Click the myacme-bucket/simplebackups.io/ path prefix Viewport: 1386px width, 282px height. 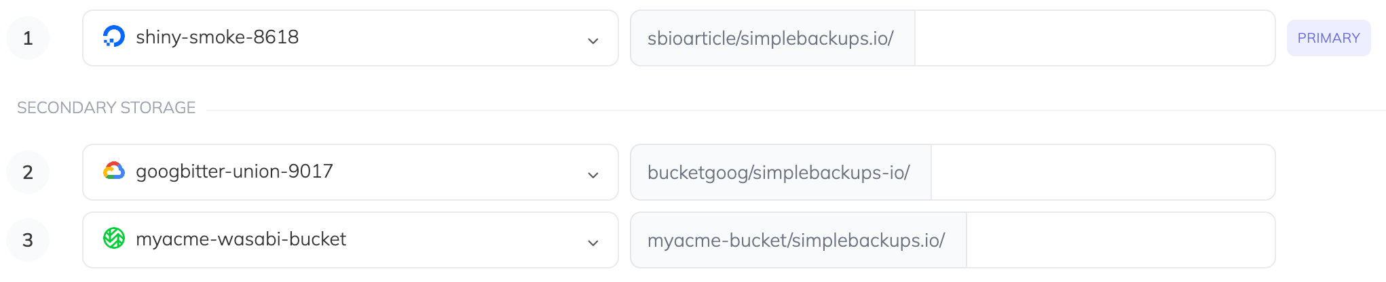coord(796,241)
